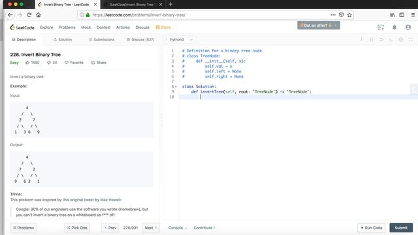Open the 'this original tweet' link
The height and width of the screenshot is (235, 418).
[78, 200]
